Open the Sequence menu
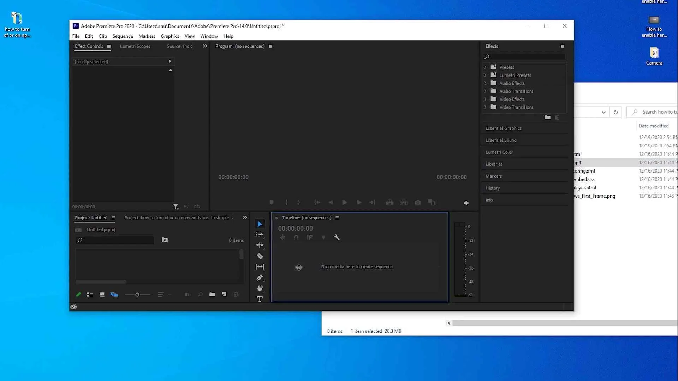 coord(123,36)
